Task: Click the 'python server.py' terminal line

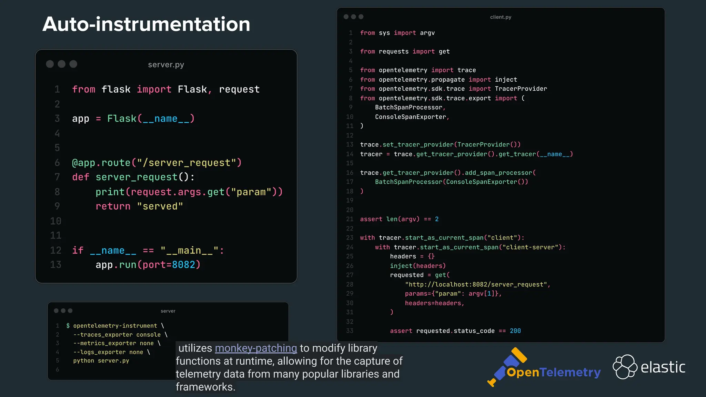Action: (x=101, y=361)
